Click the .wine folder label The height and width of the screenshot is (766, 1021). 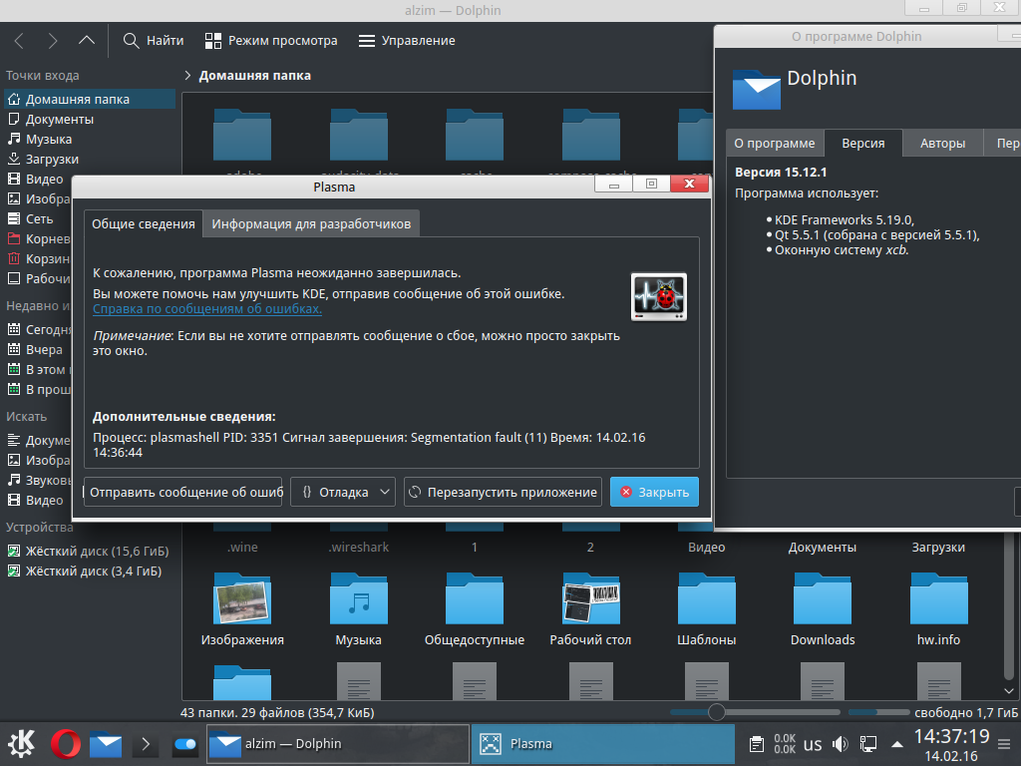tap(242, 548)
